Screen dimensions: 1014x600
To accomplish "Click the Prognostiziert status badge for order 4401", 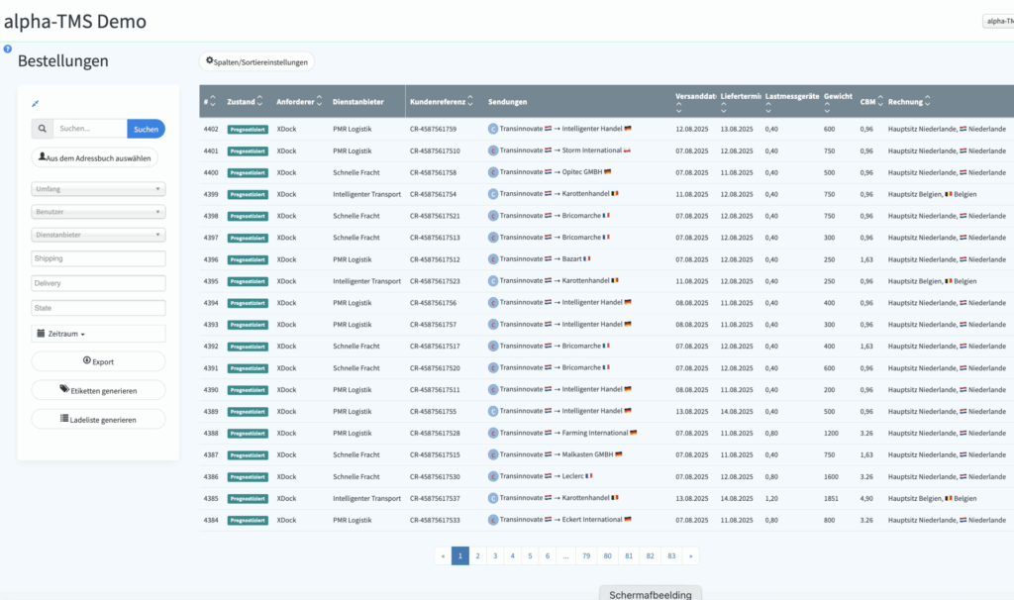I will pyautogui.click(x=248, y=151).
